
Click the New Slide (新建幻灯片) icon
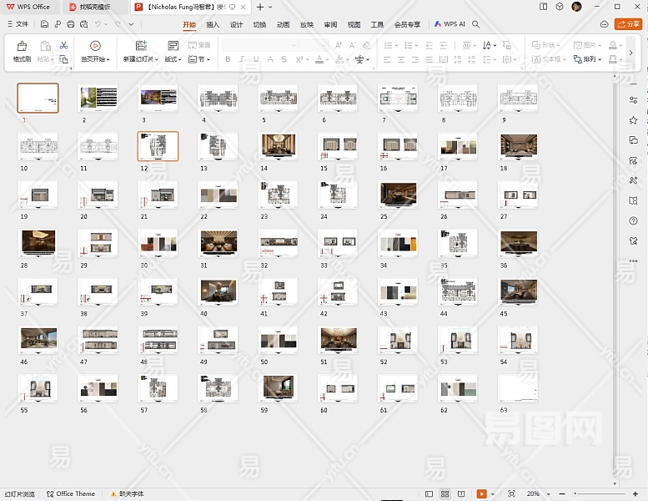[141, 46]
